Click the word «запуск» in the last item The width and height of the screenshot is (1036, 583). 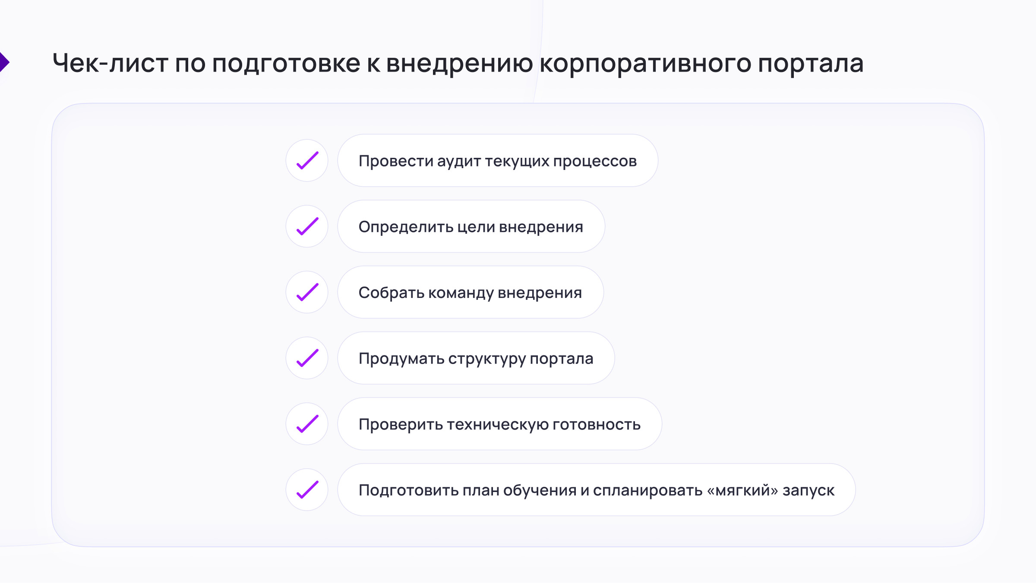(x=809, y=491)
